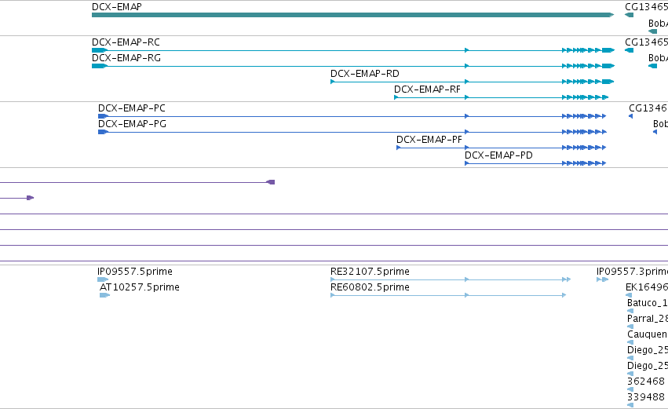Viewport: 668px width, 409px height.
Task: Click the 3' end block of DCX-EMAP-RD
Action: [608, 82]
